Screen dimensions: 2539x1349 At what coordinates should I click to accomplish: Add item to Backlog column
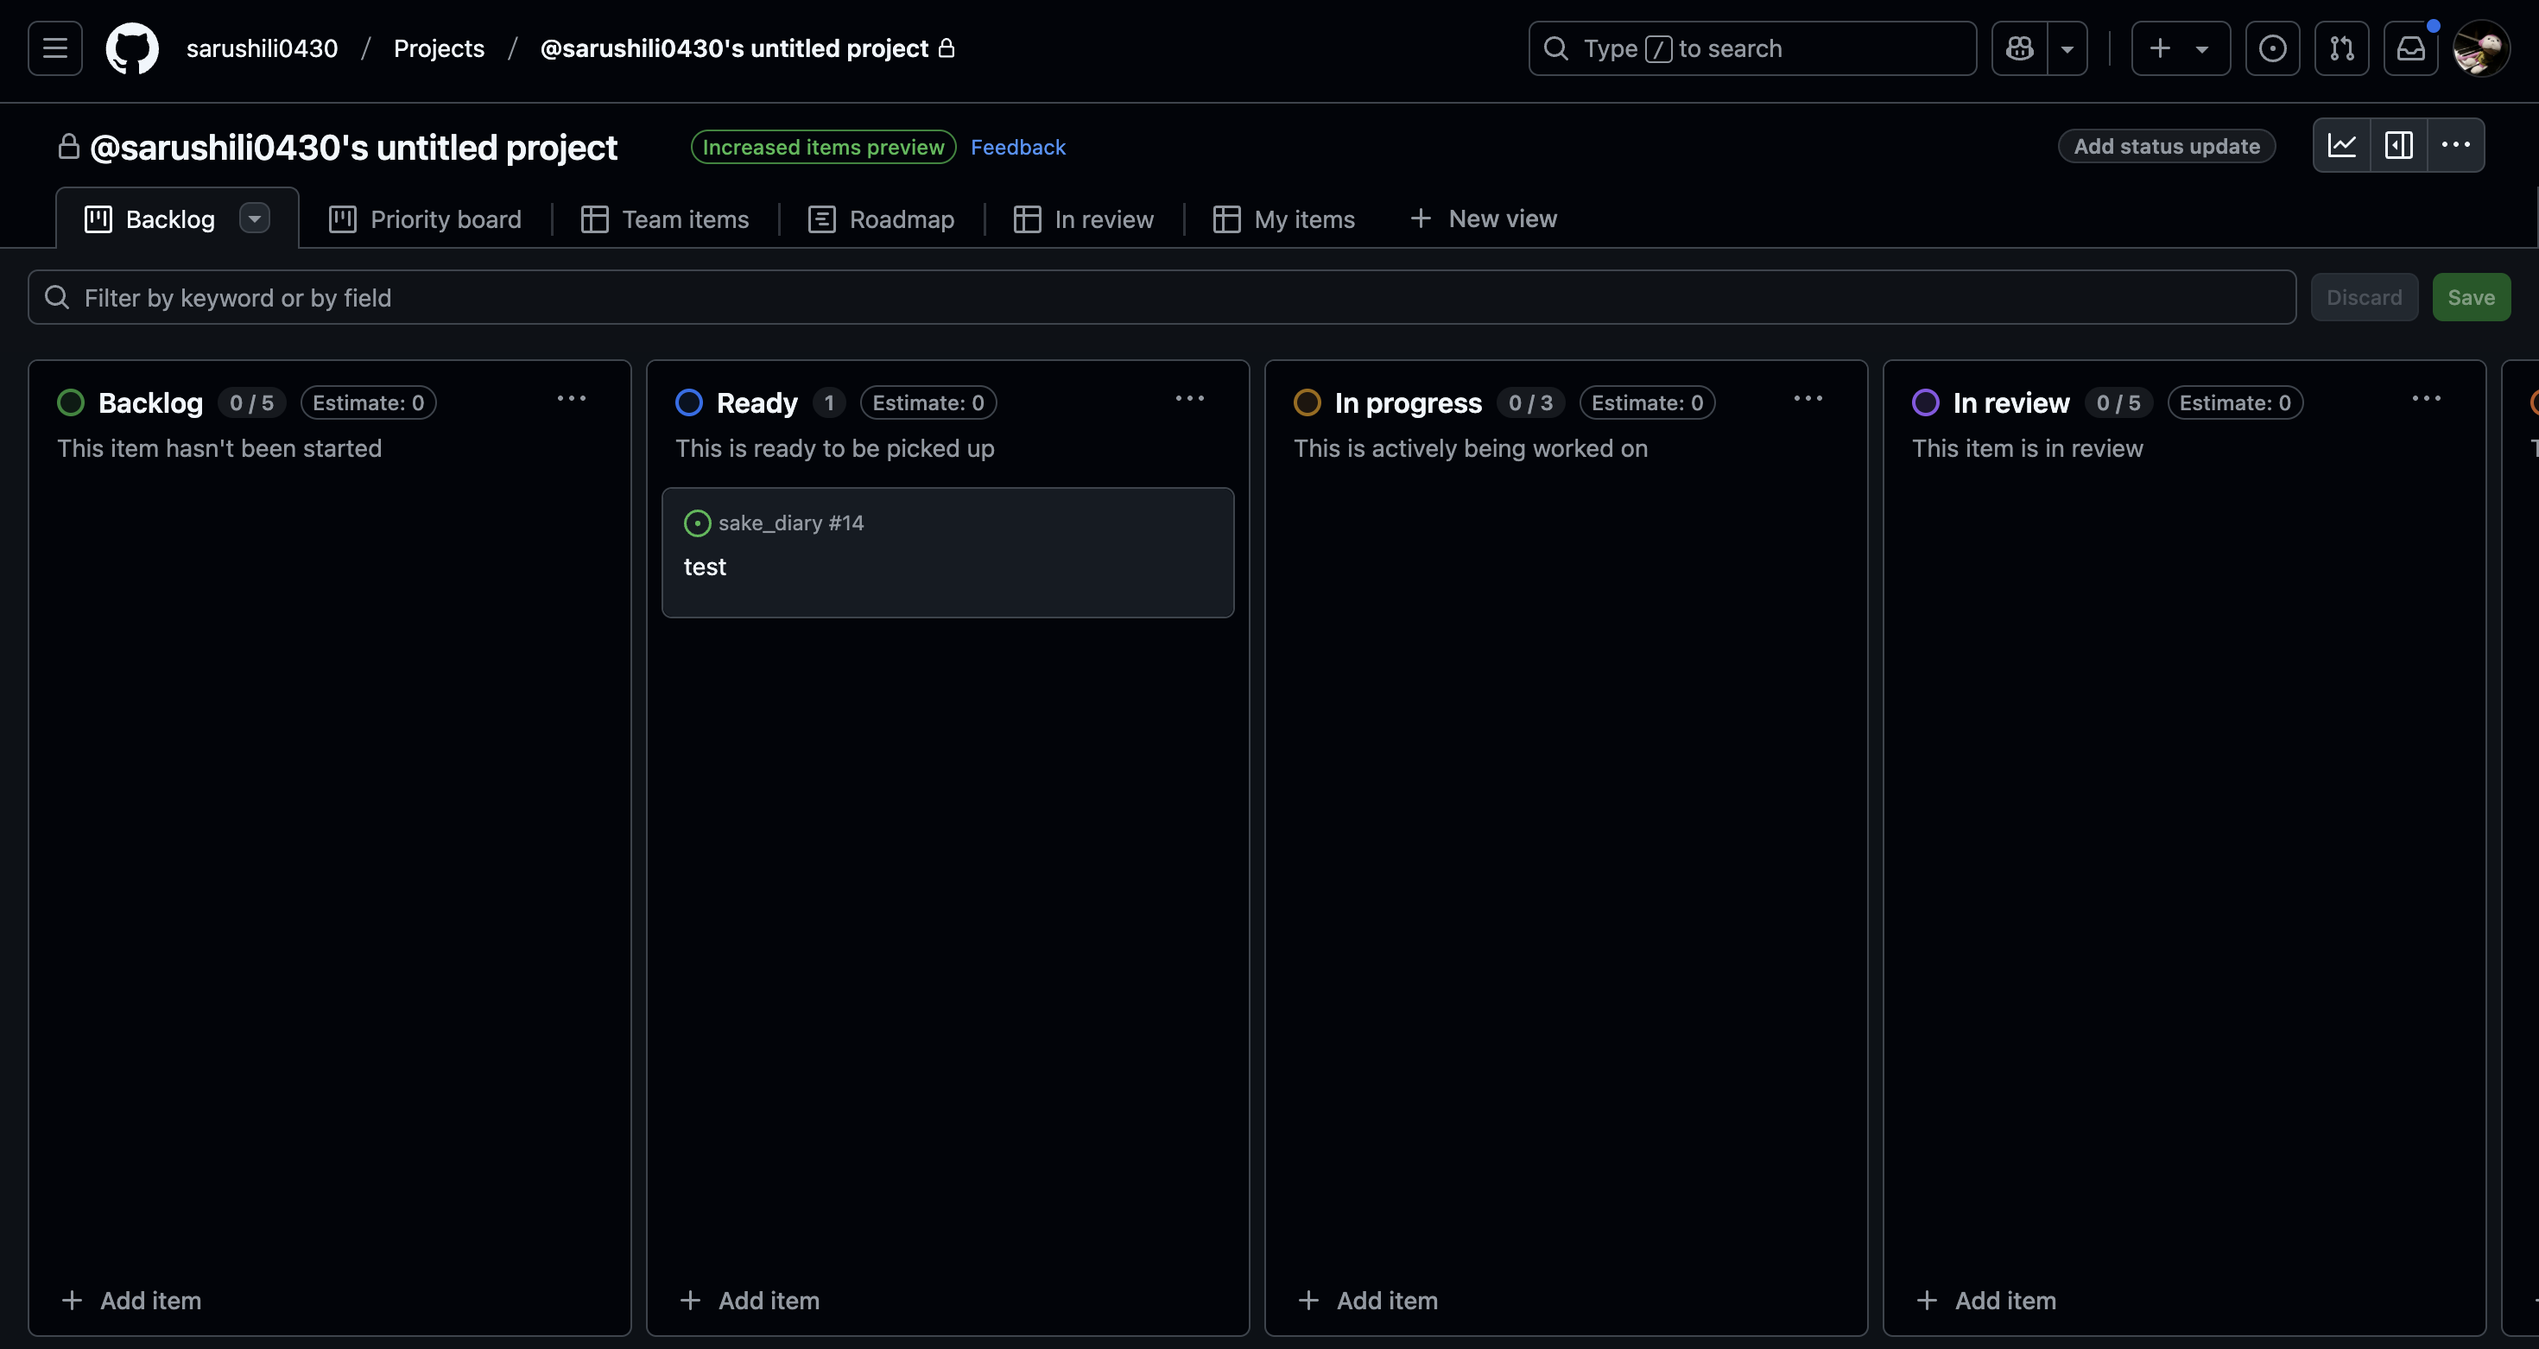132,1301
